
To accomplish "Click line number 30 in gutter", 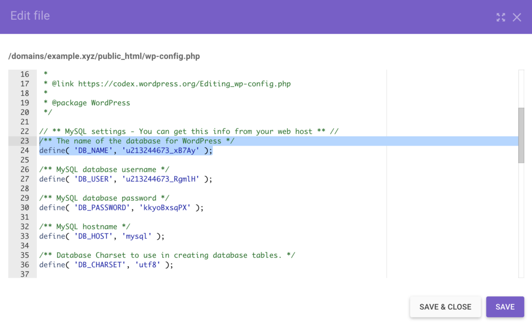I will (25, 207).
